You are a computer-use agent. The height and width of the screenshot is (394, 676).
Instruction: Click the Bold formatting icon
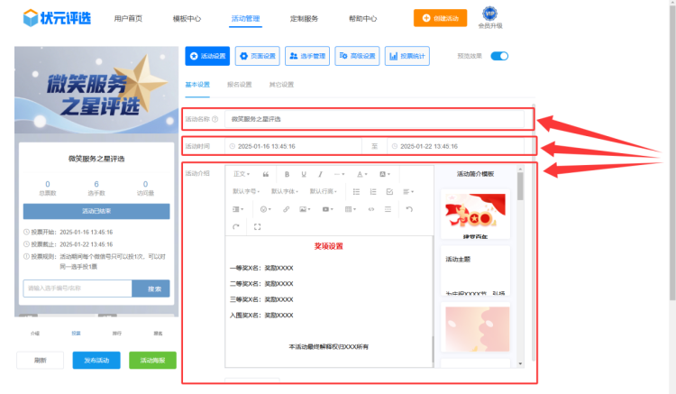click(x=287, y=174)
